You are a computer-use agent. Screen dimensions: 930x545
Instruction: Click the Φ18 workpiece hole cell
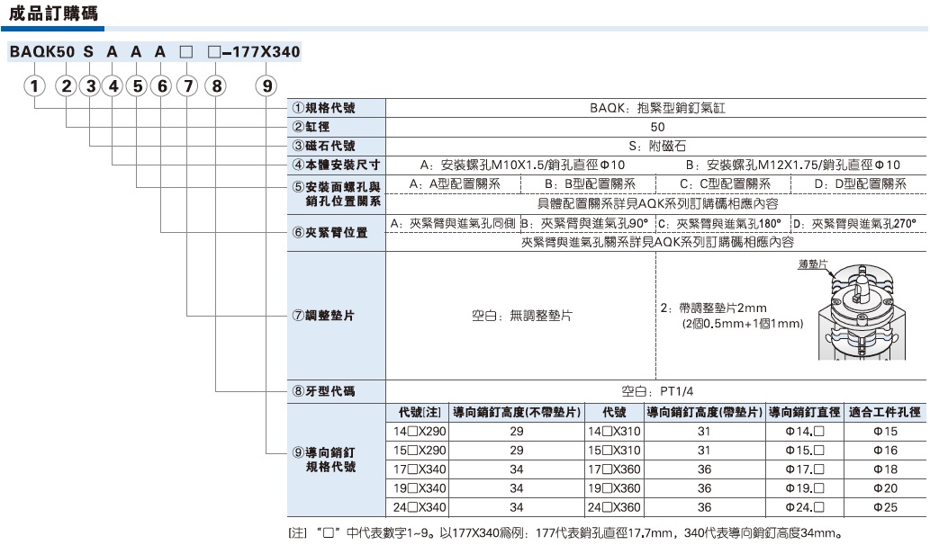885,469
